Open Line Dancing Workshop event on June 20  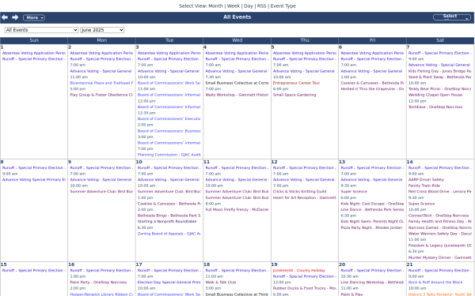pos(372,282)
